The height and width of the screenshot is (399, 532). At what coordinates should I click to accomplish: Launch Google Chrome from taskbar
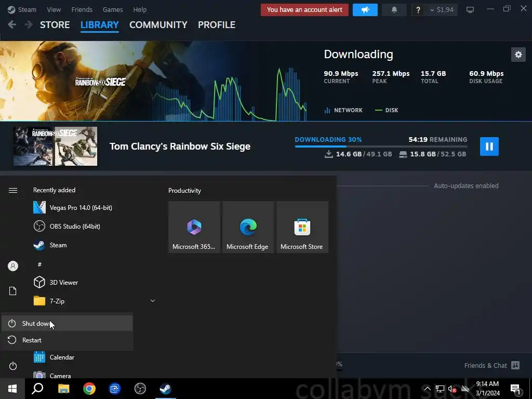click(89, 389)
